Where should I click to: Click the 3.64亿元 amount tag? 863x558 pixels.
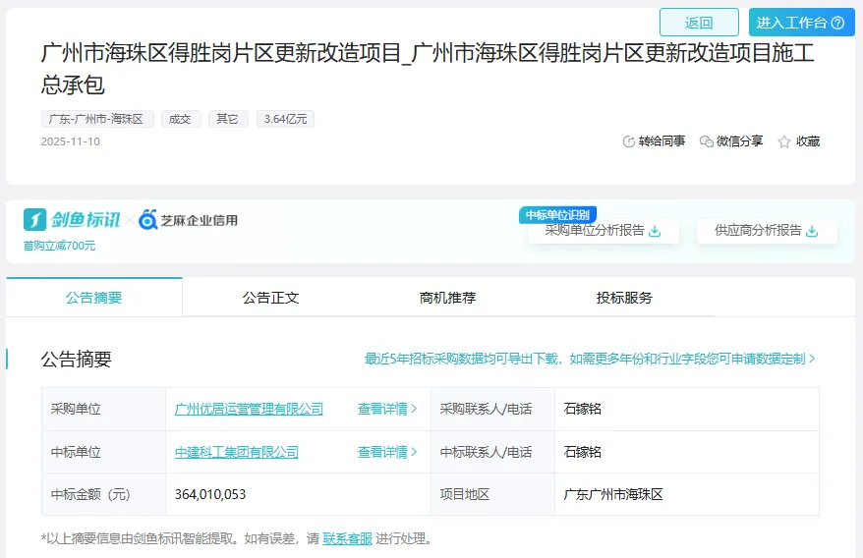(x=285, y=119)
